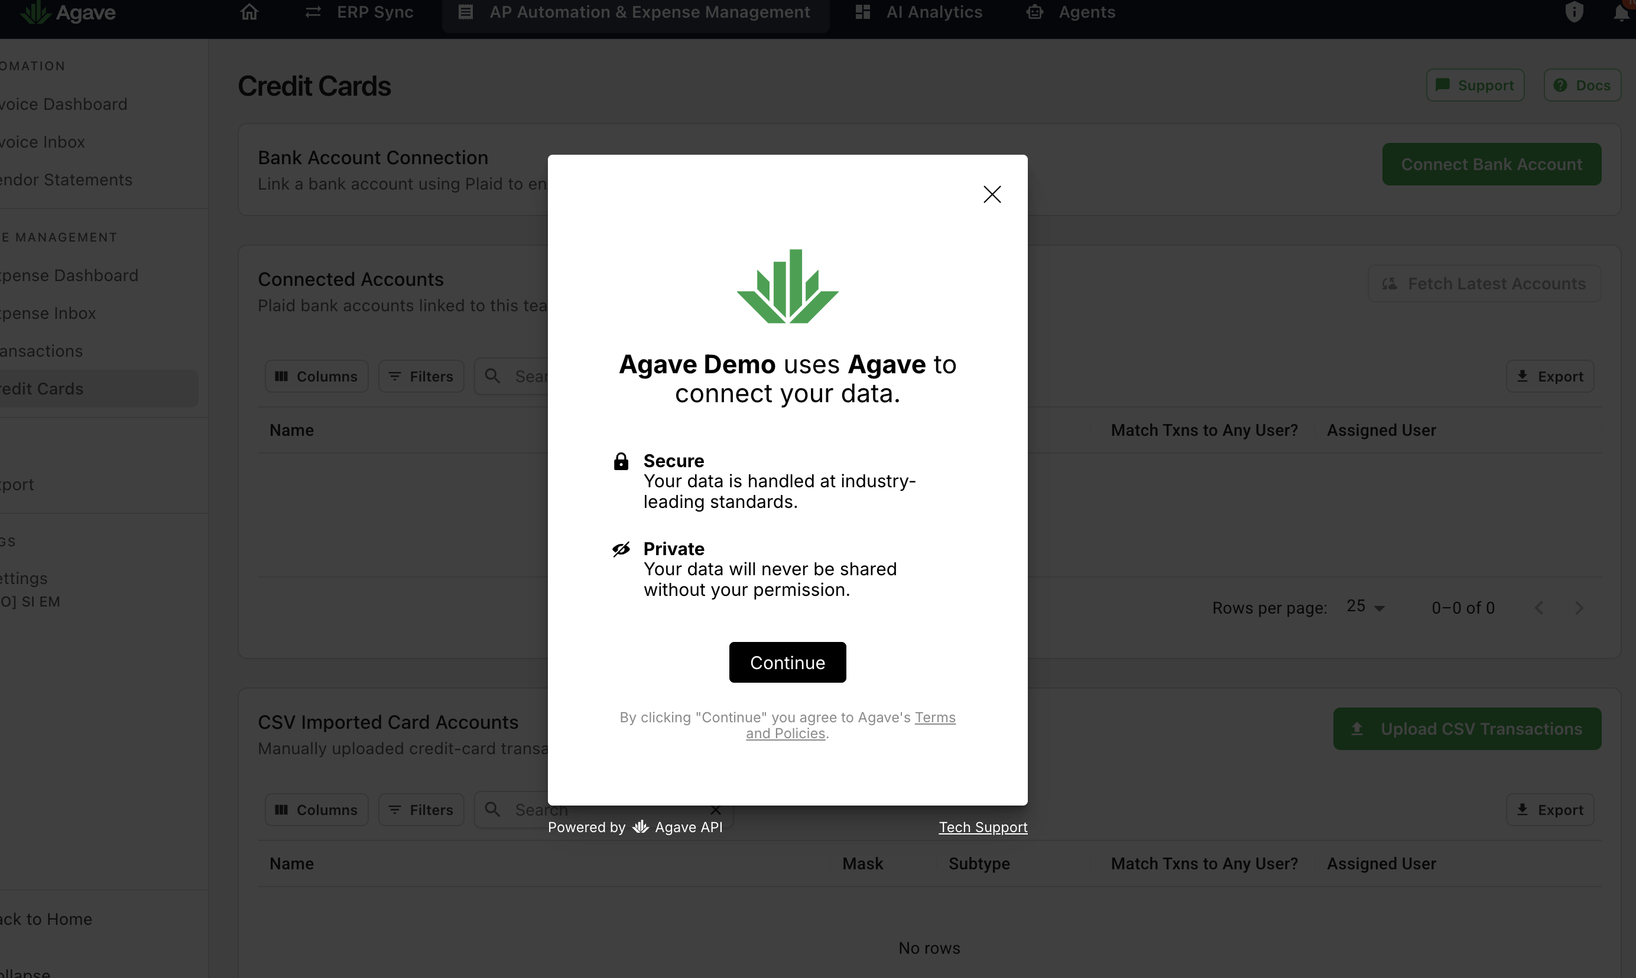Image resolution: width=1636 pixels, height=978 pixels.
Task: Go to next page arrow
Action: pyautogui.click(x=1579, y=608)
